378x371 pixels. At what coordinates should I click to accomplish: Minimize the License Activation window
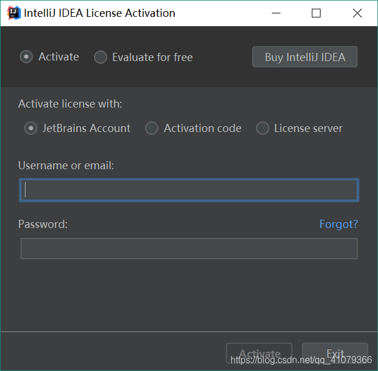tap(276, 13)
